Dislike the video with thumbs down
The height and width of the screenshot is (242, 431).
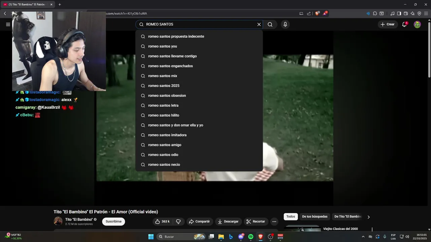click(178, 221)
